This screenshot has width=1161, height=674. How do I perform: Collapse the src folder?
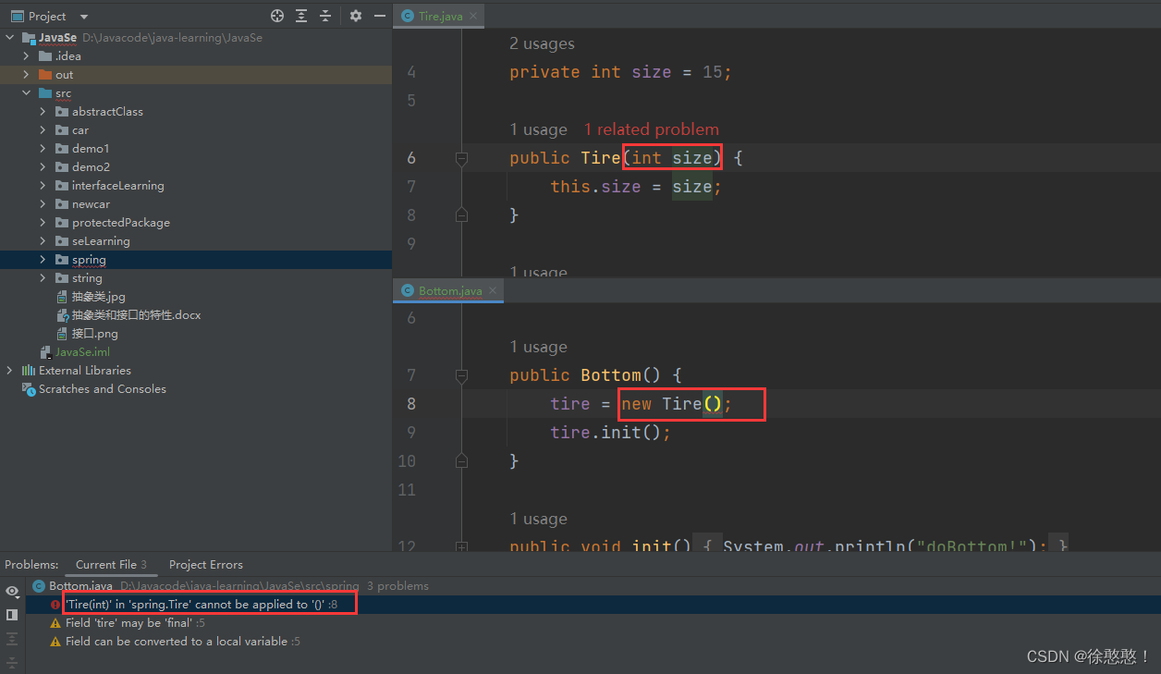[26, 92]
